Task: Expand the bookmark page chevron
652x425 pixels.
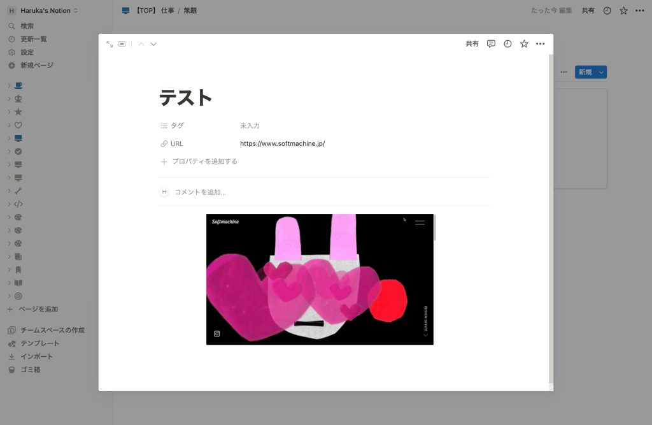Action: 9,270
